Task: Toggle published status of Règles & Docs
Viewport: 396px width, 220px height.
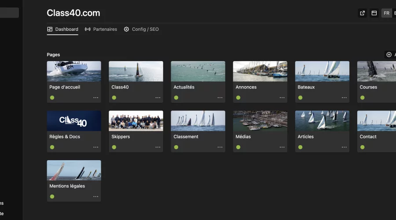Action: click(52, 147)
